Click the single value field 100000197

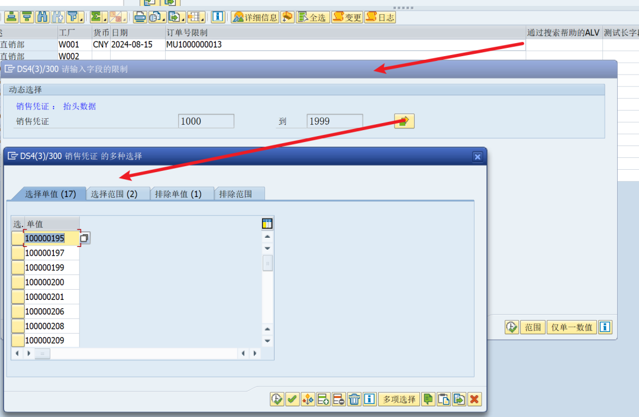point(51,253)
